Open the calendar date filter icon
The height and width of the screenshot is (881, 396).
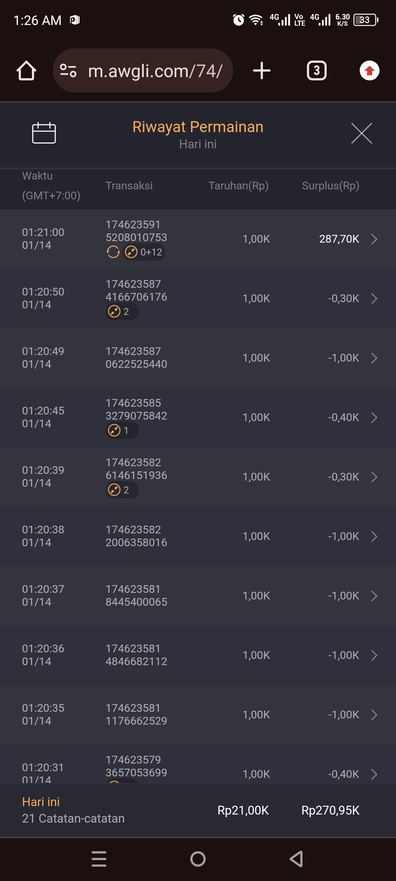(x=44, y=133)
